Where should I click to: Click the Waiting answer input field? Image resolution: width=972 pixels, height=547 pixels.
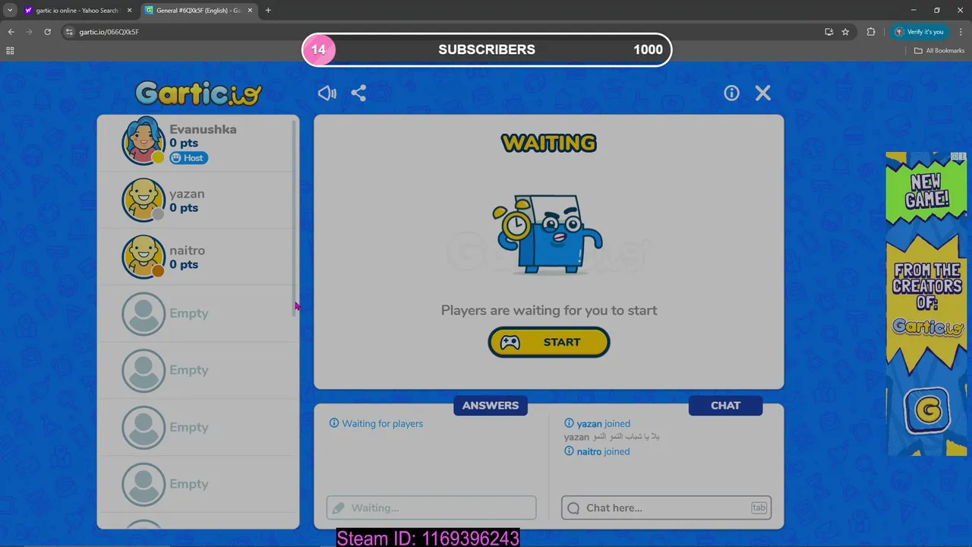click(x=431, y=507)
